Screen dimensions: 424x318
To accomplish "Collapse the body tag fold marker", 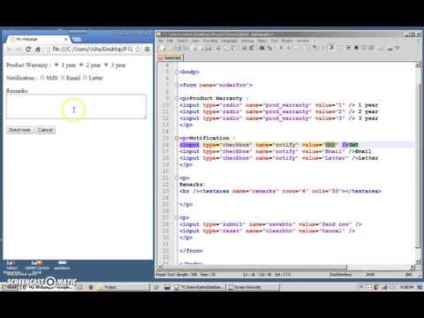I will [178, 72].
